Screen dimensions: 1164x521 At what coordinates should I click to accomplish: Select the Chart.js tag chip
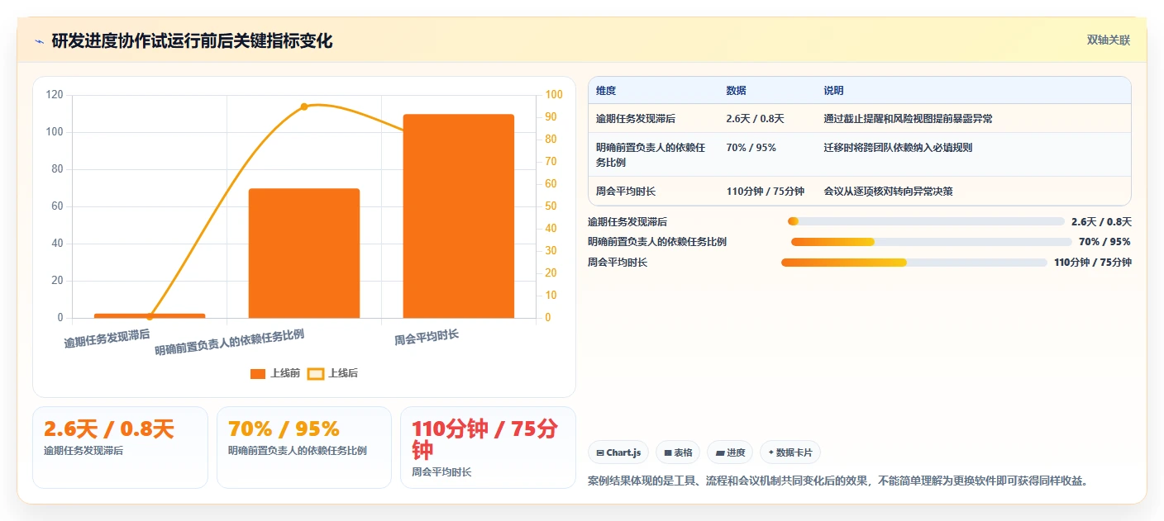coord(618,452)
